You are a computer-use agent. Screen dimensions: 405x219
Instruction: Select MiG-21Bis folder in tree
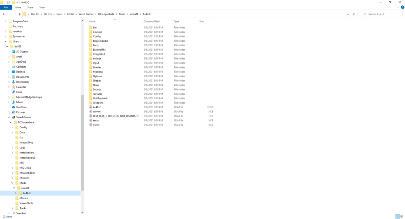click(25, 168)
